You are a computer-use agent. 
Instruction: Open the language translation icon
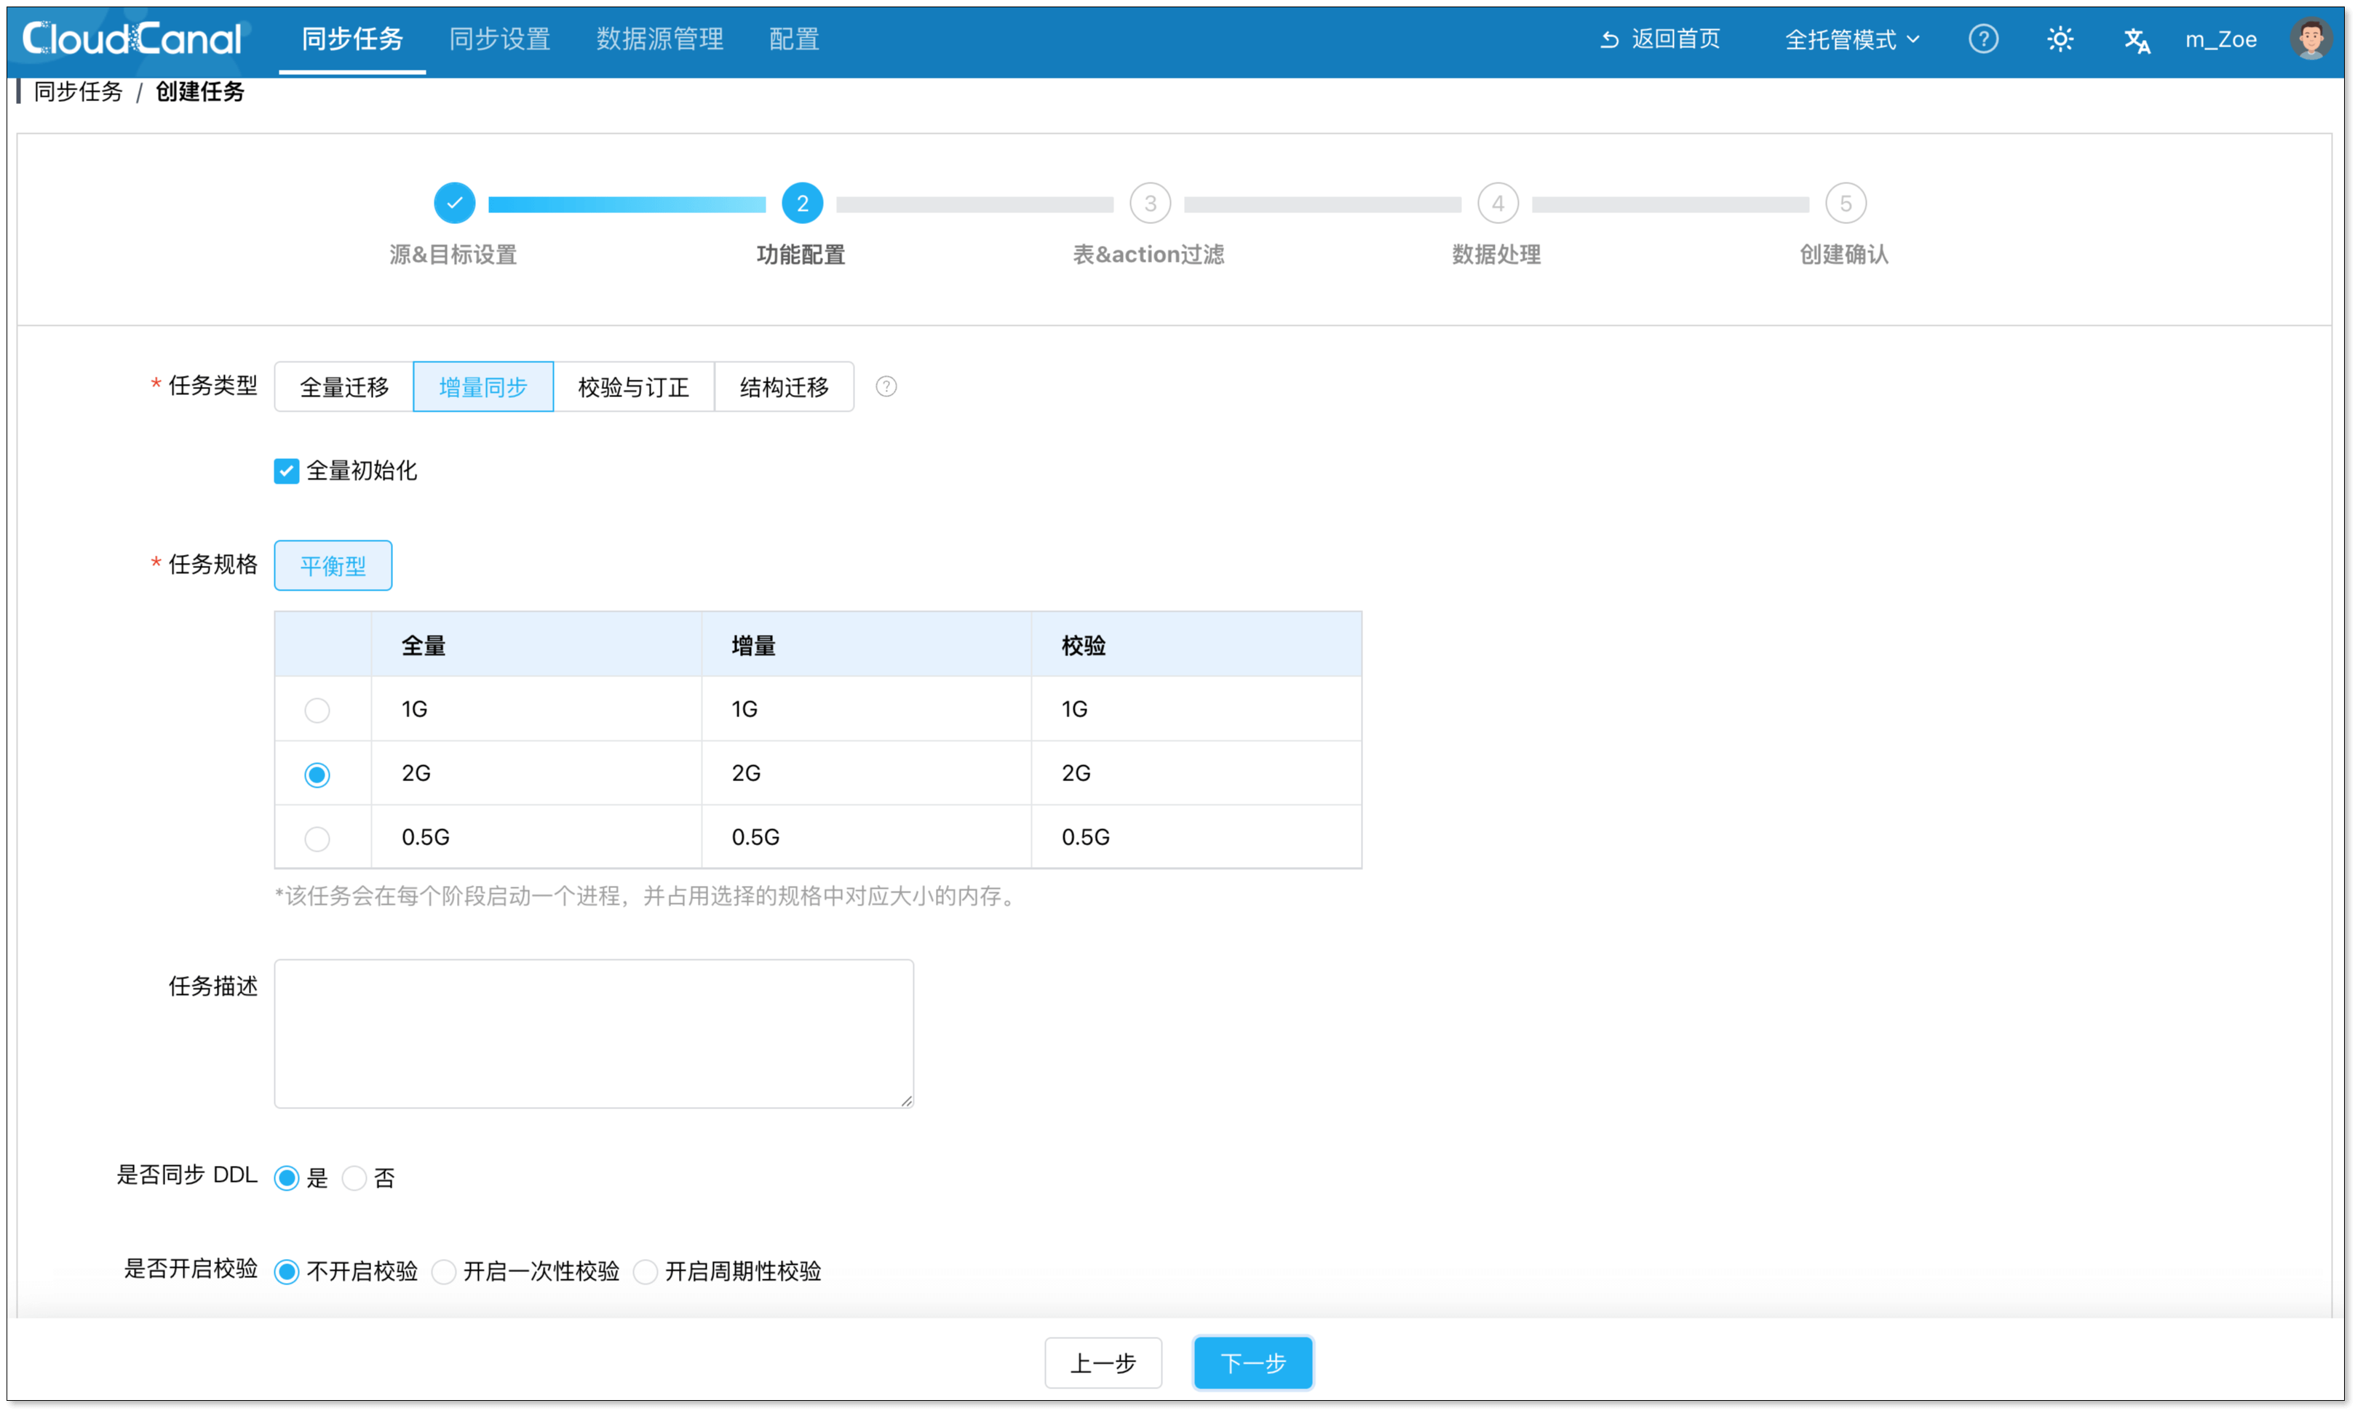click(2136, 40)
